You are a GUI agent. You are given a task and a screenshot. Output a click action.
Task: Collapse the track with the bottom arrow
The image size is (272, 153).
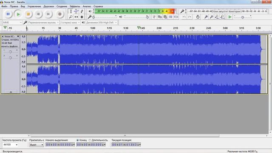pyautogui.click(x=11, y=92)
